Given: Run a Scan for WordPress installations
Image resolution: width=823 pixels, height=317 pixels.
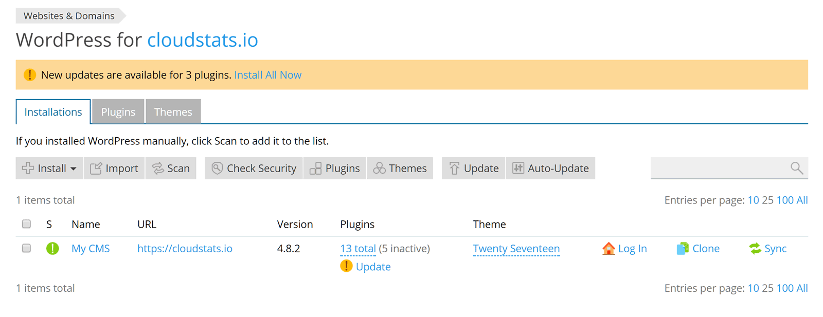Looking at the screenshot, I should 171,168.
